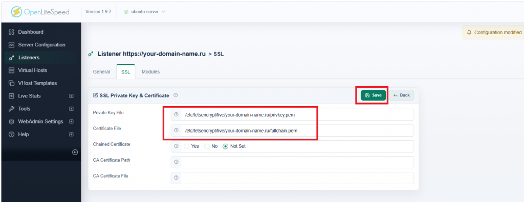This screenshot has height=202, width=524.
Task: Select the SSL tab
Action: 126,71
